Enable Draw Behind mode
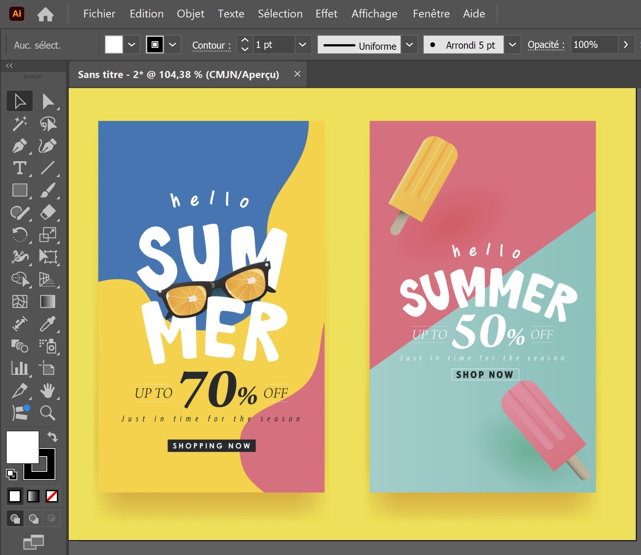The image size is (641, 555). [x=33, y=519]
